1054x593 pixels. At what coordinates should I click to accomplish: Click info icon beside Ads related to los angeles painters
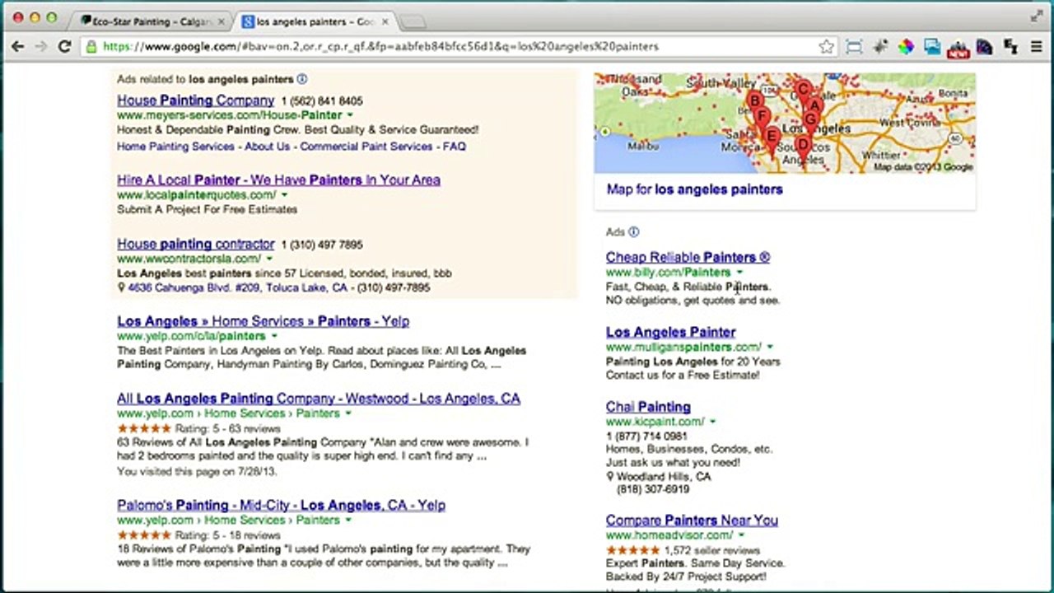[x=301, y=79]
